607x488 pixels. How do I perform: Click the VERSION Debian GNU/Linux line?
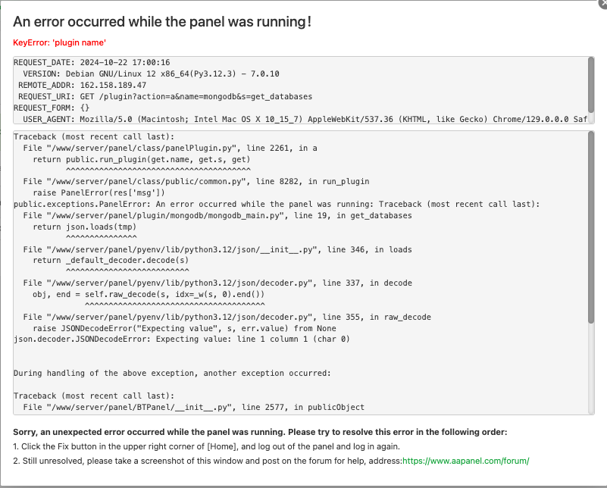coord(151,74)
